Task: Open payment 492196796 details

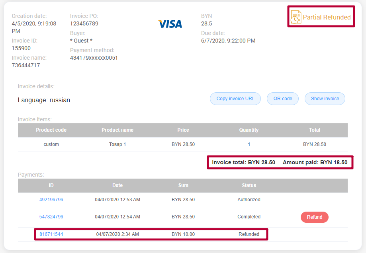Action: pyautogui.click(x=52, y=200)
